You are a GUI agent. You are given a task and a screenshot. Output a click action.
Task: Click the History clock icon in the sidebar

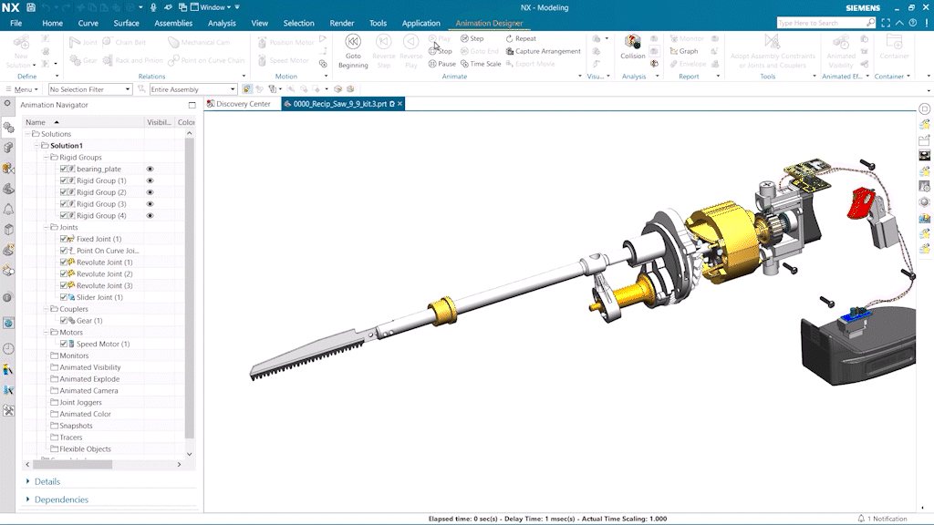coord(9,348)
